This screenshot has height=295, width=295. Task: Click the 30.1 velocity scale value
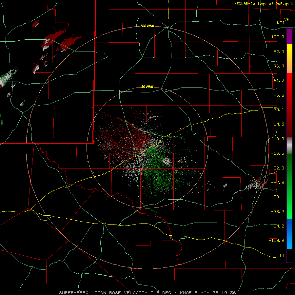click(279, 109)
